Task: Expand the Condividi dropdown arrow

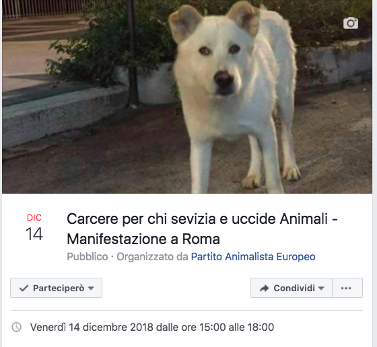Action: (x=321, y=288)
